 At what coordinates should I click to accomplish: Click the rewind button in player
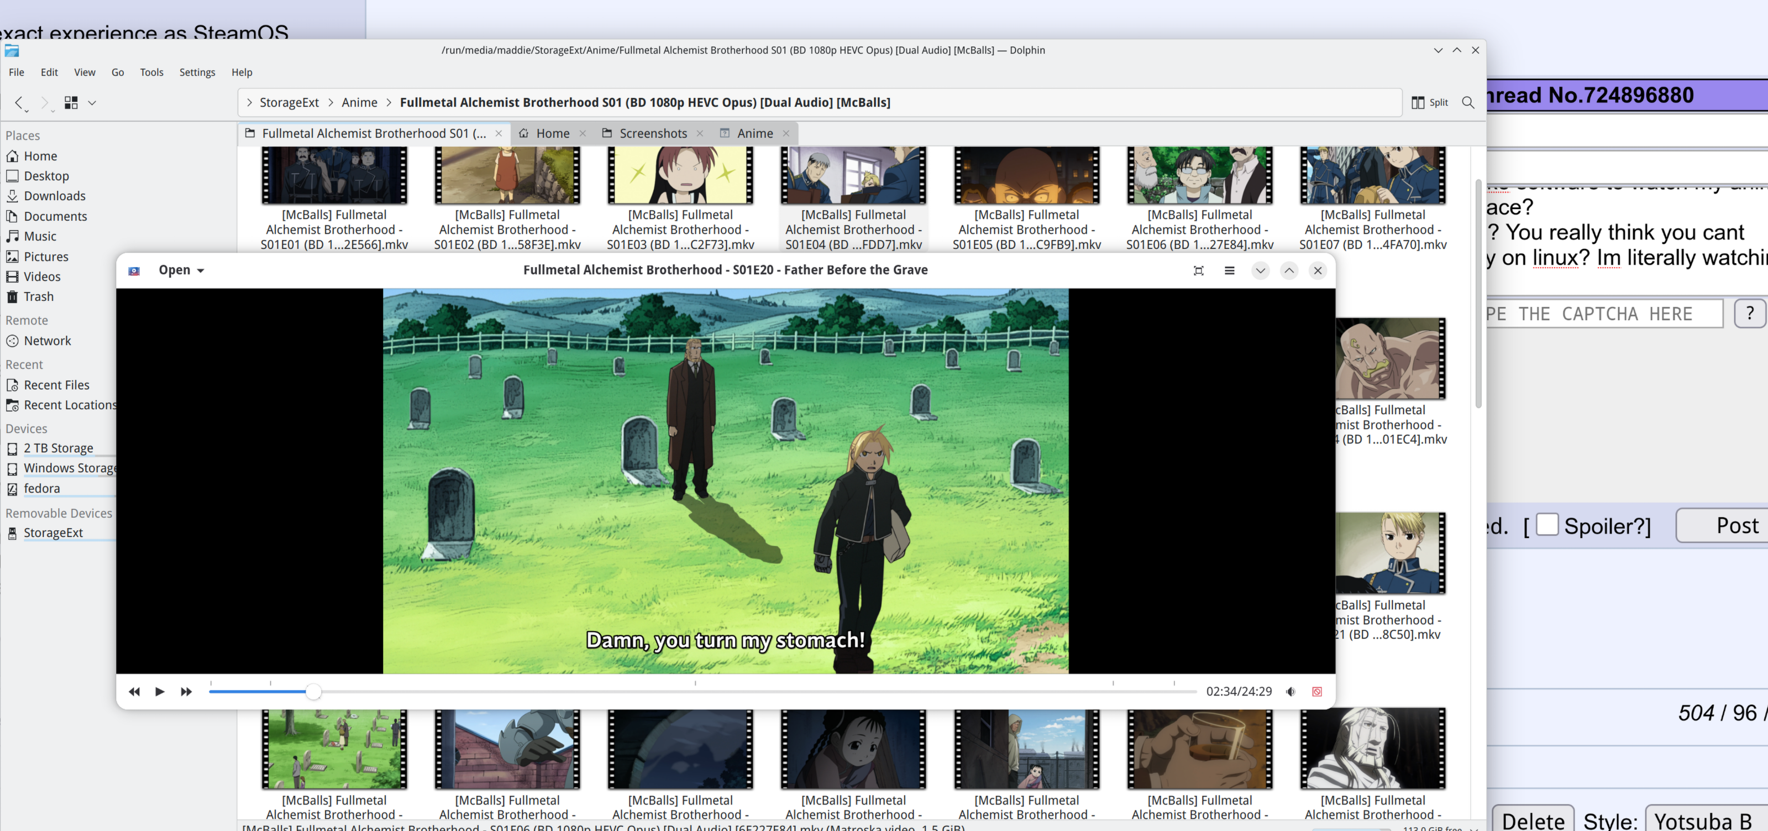click(134, 692)
